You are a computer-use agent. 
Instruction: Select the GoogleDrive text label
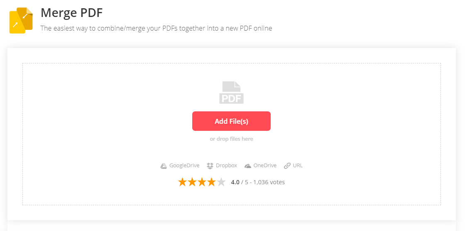(x=184, y=166)
